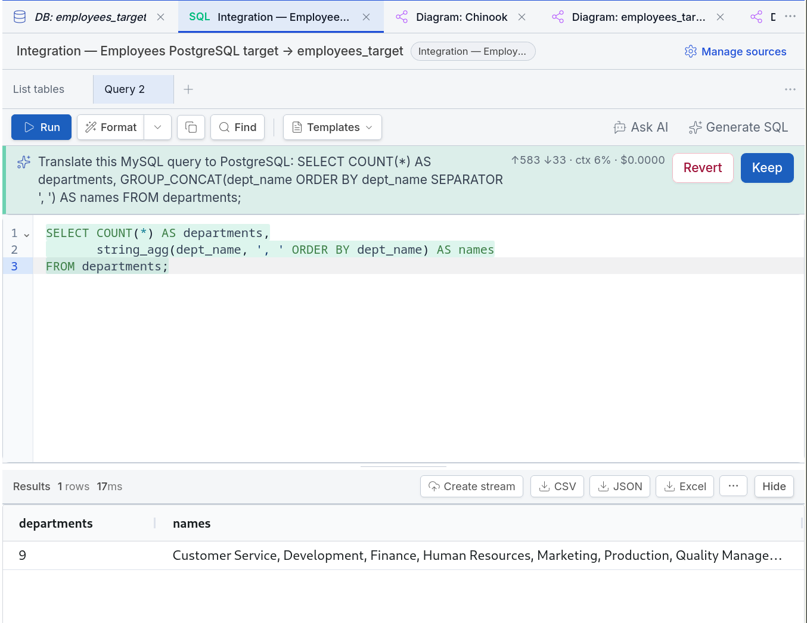The width and height of the screenshot is (807, 623).
Task: Select the cell with value 9
Action: click(80, 556)
